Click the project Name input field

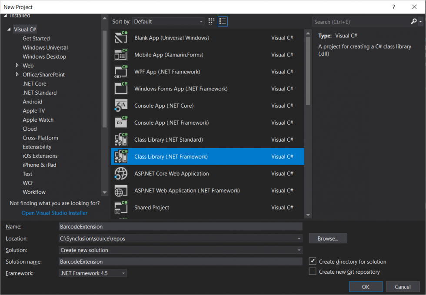(x=180, y=226)
